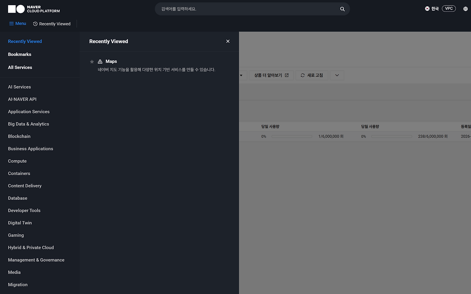The image size is (471, 294).
Task: Select Bookmarks in the sidebar
Action: (20, 54)
